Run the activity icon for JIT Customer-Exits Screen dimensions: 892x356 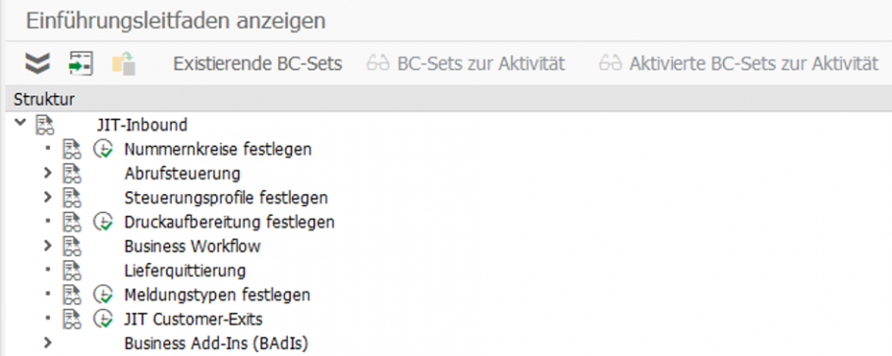tap(103, 320)
